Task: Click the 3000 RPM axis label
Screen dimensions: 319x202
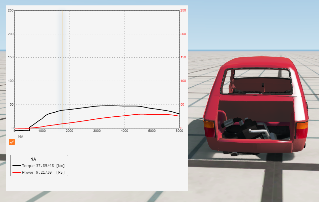Action: click(x=97, y=131)
